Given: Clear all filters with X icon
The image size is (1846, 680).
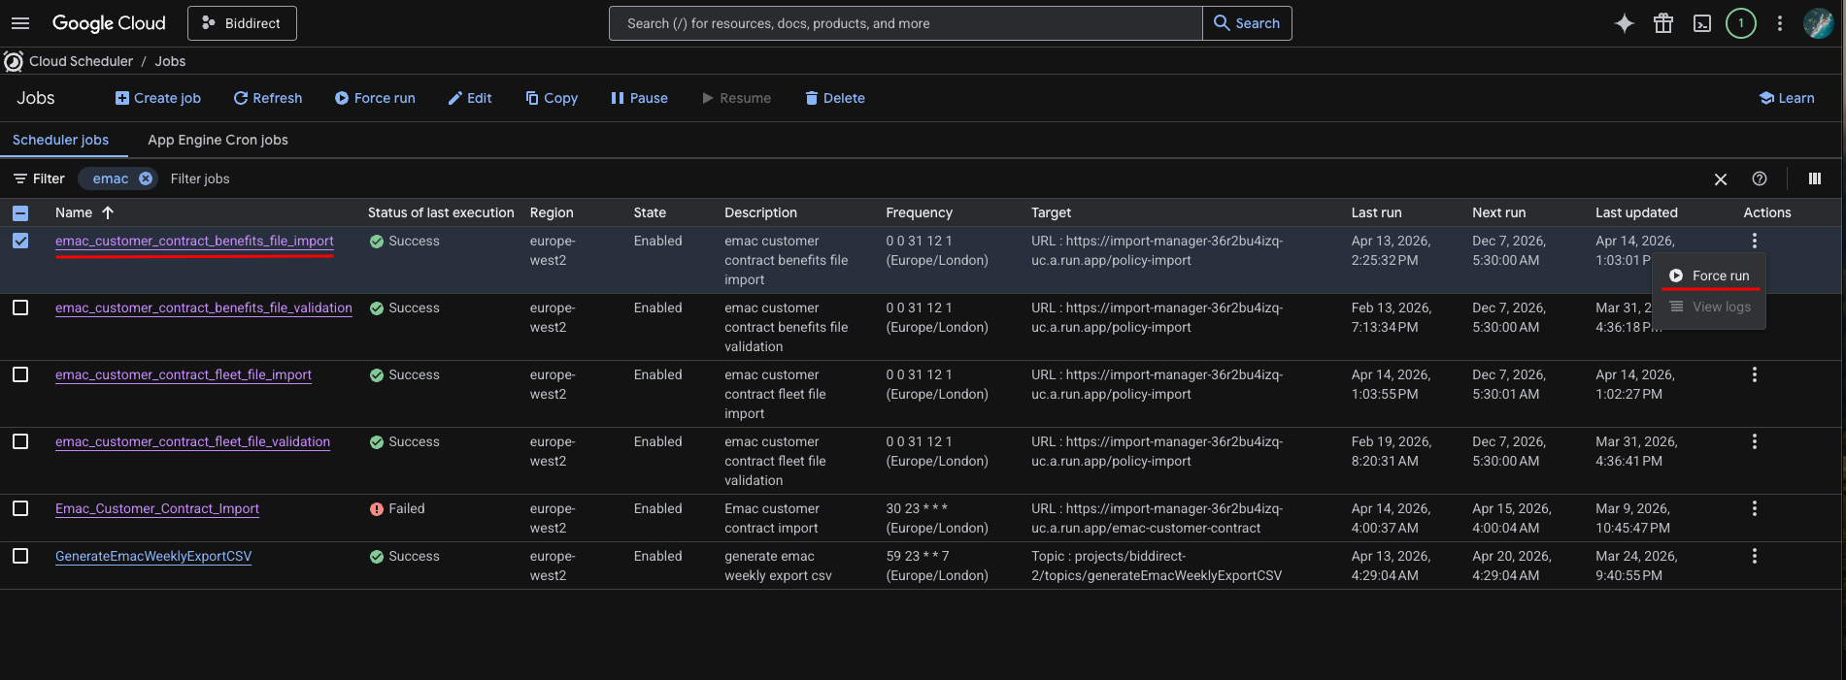Looking at the screenshot, I should tap(1721, 179).
